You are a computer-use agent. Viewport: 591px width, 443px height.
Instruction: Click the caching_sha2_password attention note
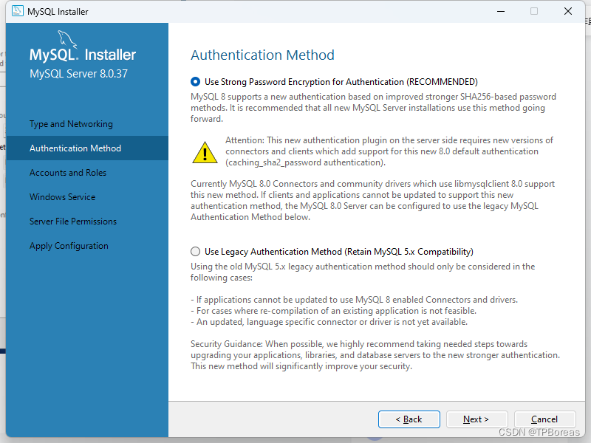coord(389,151)
